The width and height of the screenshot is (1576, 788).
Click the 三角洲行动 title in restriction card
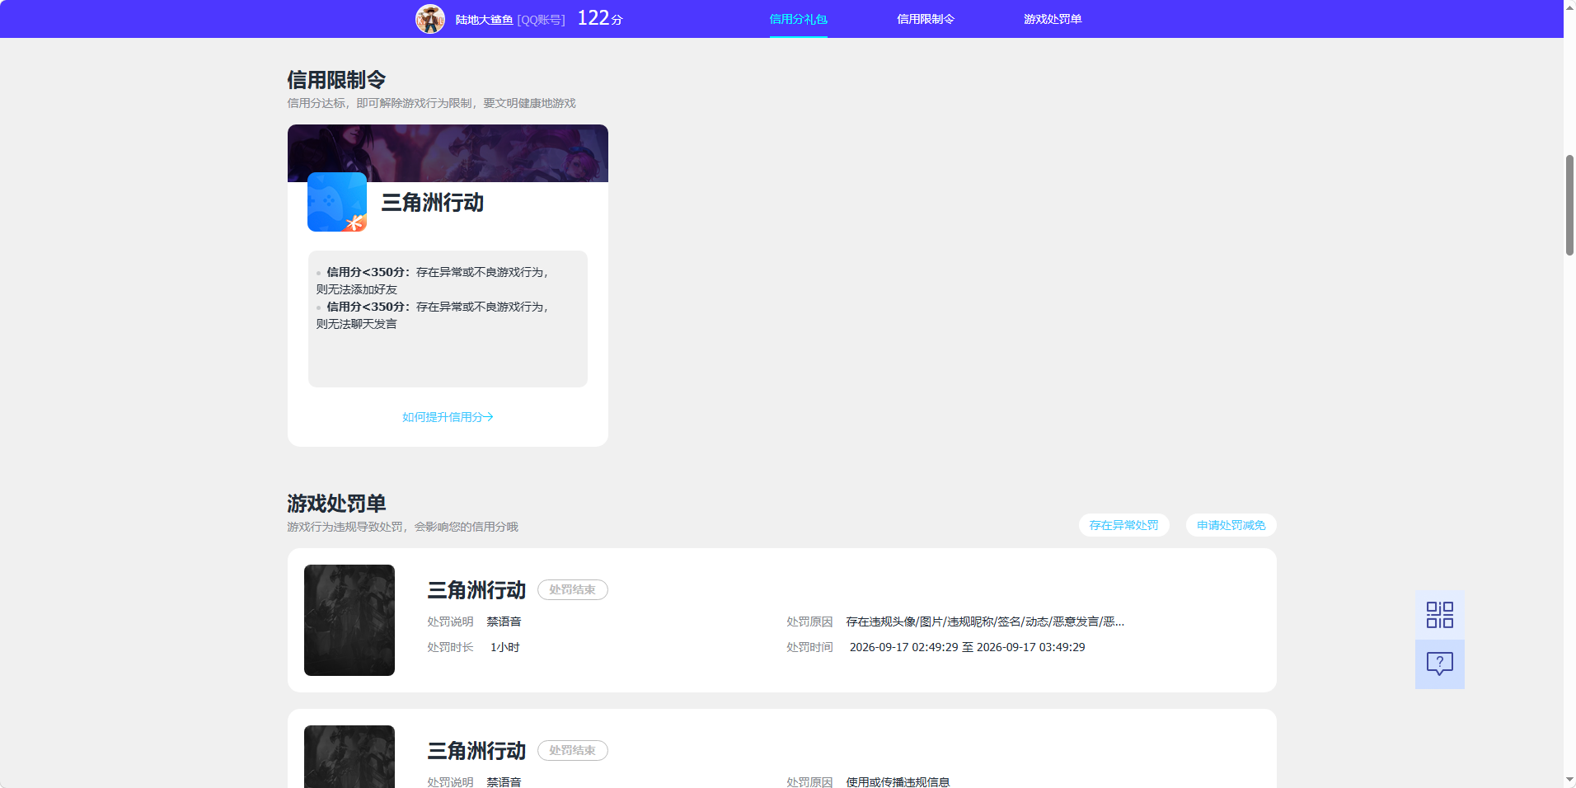coord(432,203)
